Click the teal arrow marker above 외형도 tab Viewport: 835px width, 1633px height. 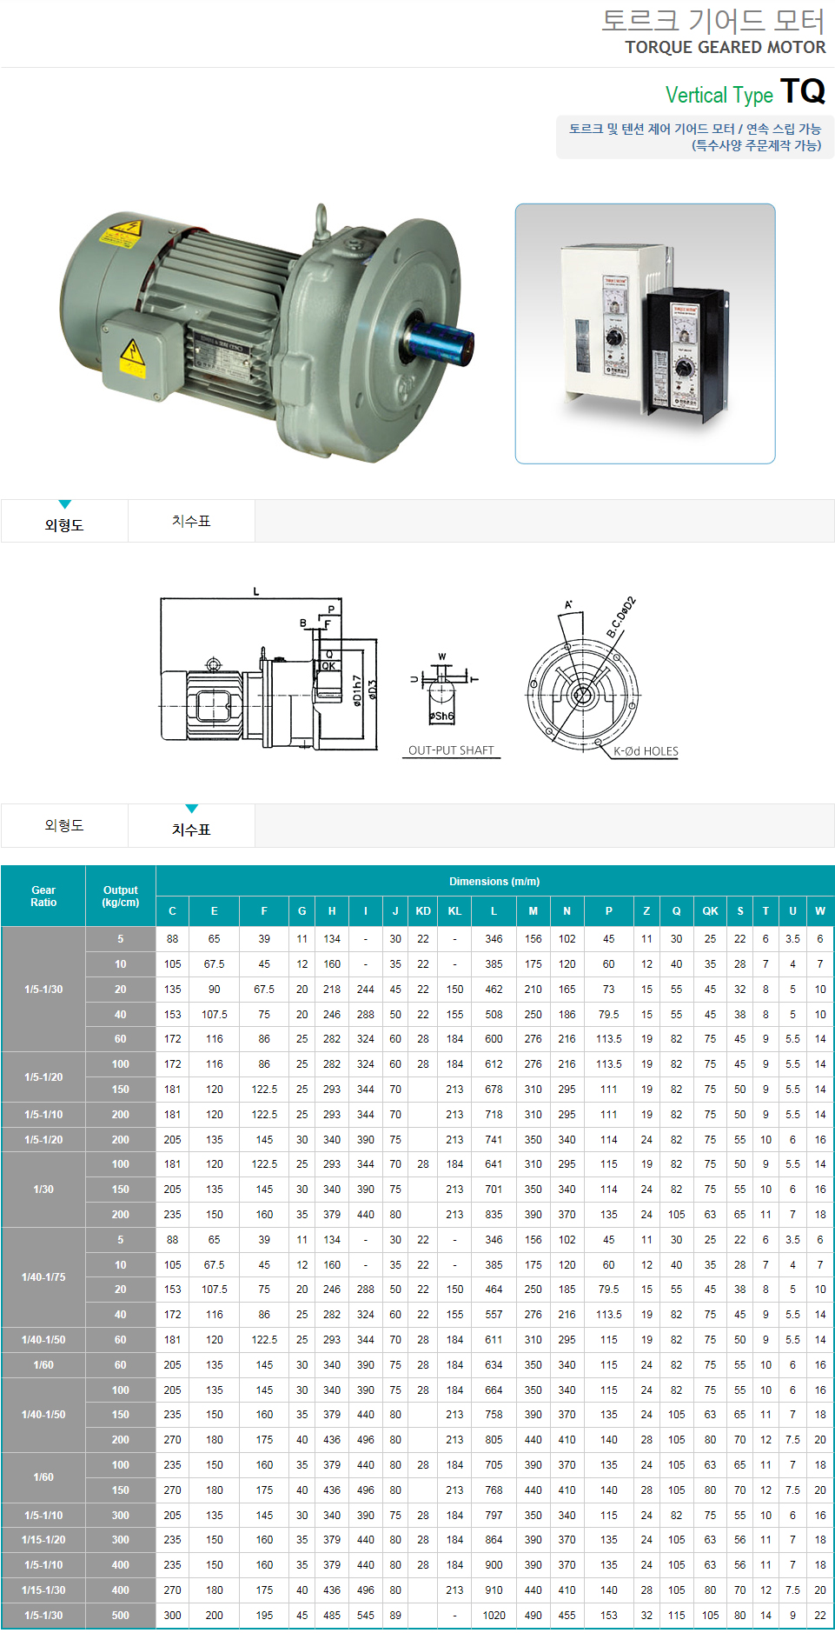click(64, 504)
